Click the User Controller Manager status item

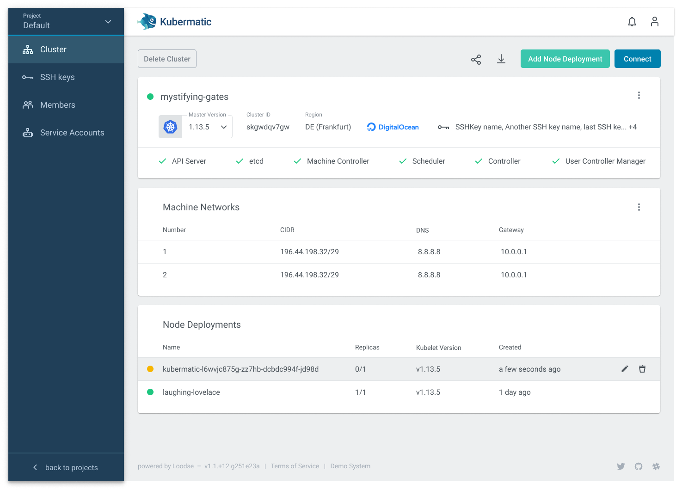click(x=599, y=161)
